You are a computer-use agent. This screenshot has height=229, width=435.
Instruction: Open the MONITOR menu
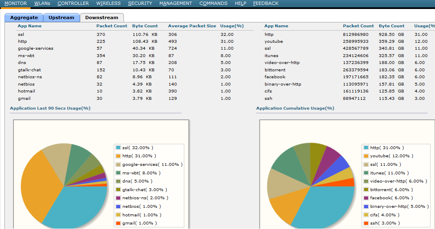15,3
